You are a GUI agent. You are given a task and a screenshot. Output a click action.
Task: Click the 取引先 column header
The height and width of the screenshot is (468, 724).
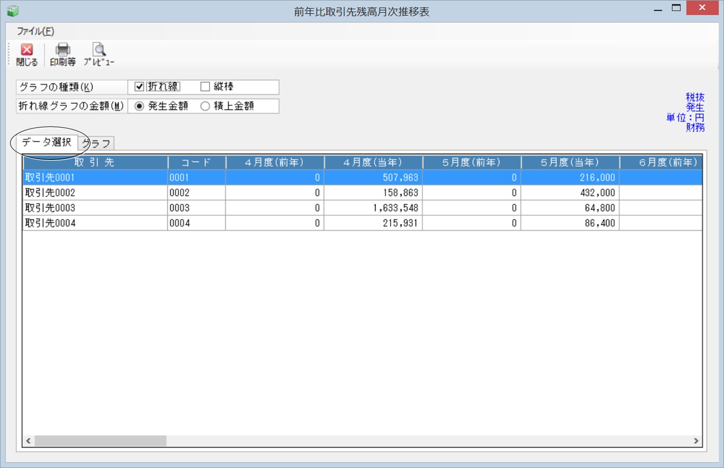pyautogui.click(x=95, y=162)
